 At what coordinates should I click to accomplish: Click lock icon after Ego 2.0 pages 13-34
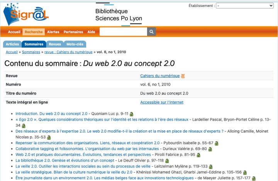(x=24, y=126)
